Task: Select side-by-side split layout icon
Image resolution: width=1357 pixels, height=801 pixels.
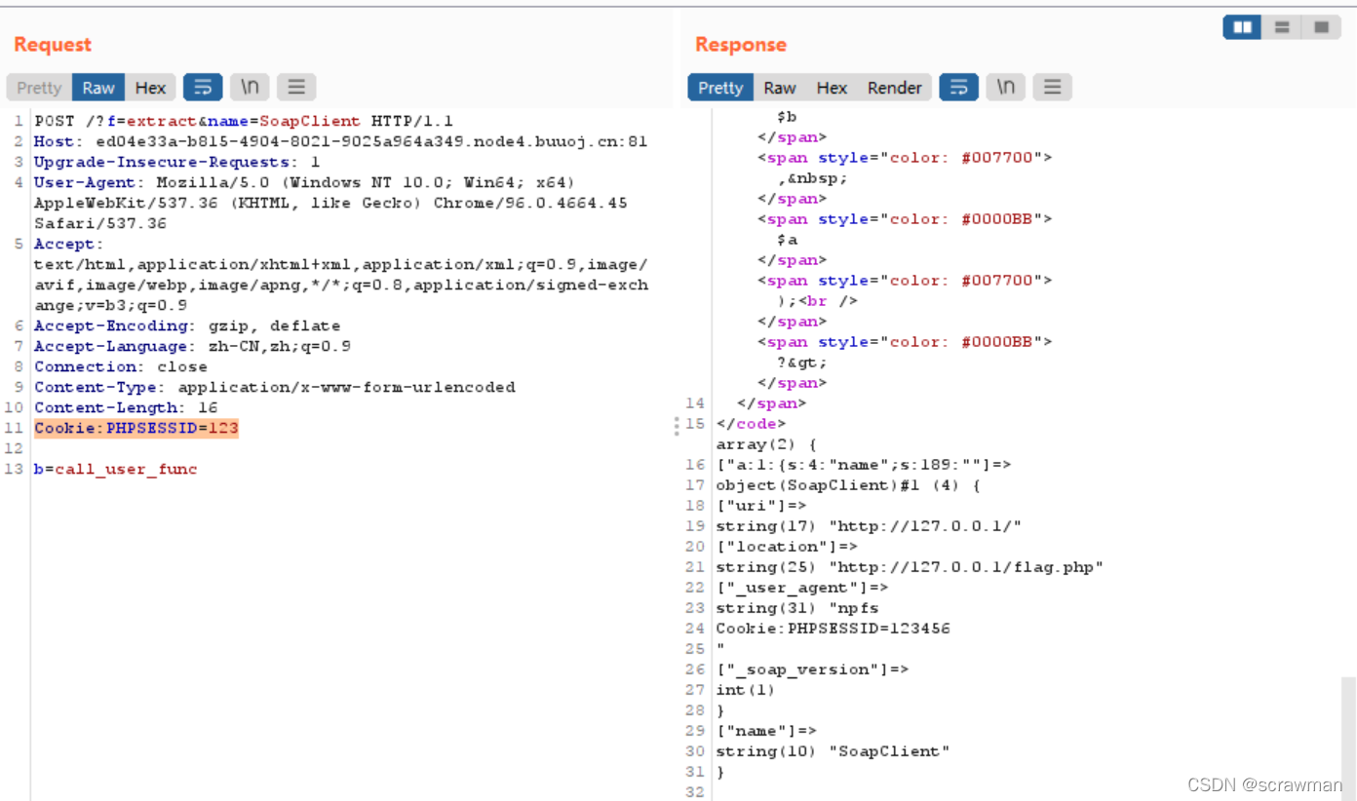Action: [1242, 27]
